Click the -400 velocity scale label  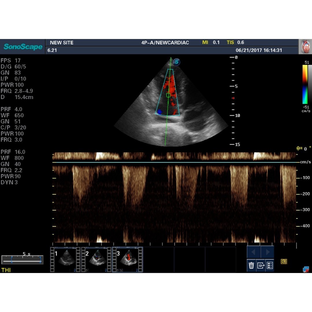point(305,226)
